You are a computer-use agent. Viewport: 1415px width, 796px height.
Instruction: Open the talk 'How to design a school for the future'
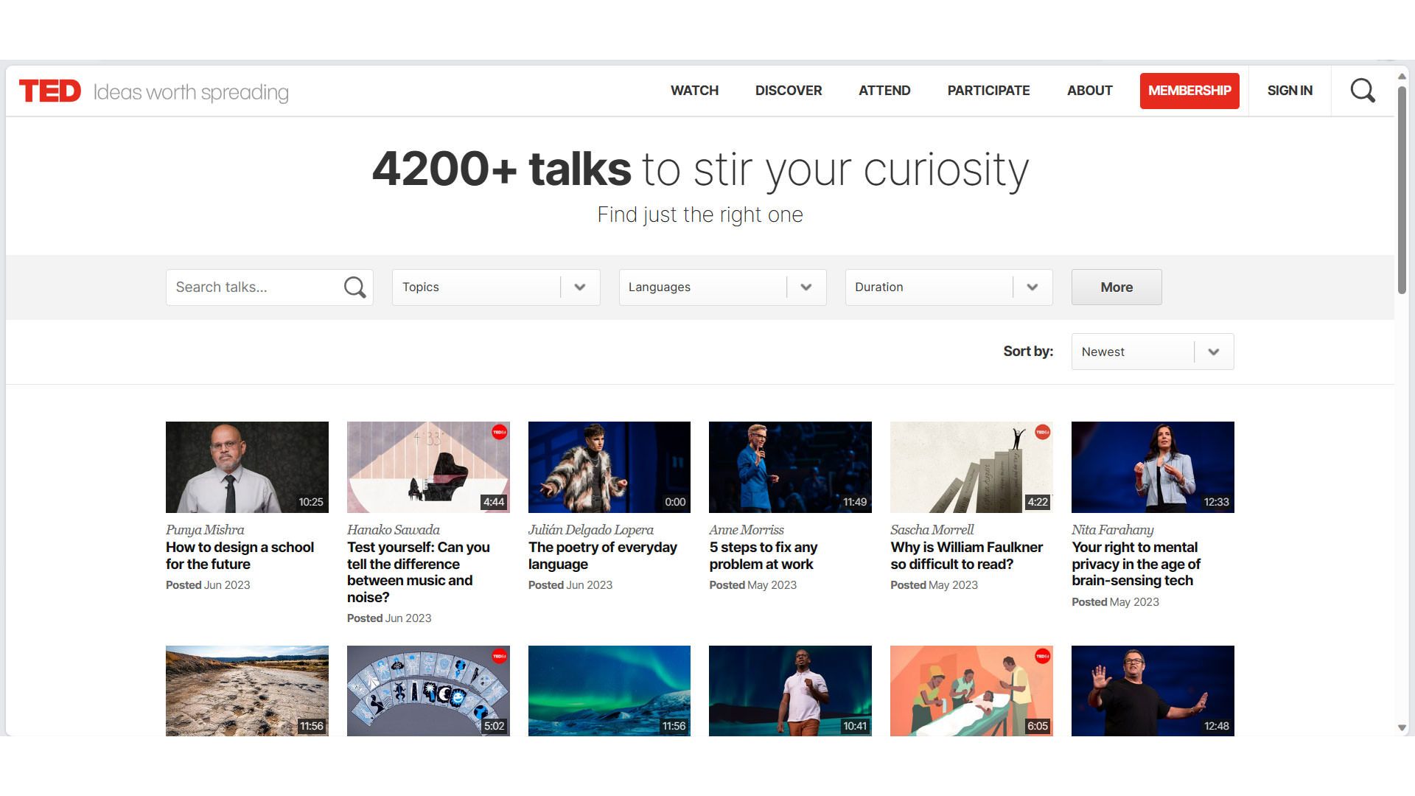pyautogui.click(x=240, y=556)
